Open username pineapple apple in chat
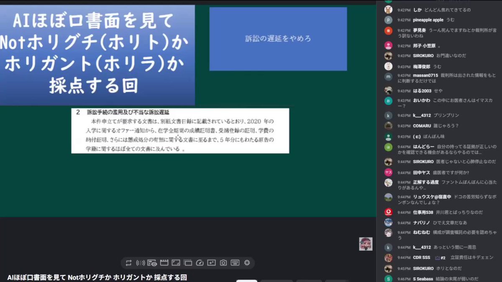 coord(428,20)
